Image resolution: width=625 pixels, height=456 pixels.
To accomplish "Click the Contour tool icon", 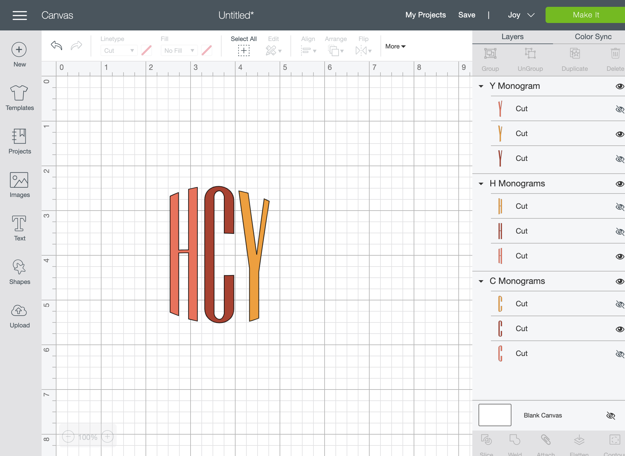I will tap(615, 440).
